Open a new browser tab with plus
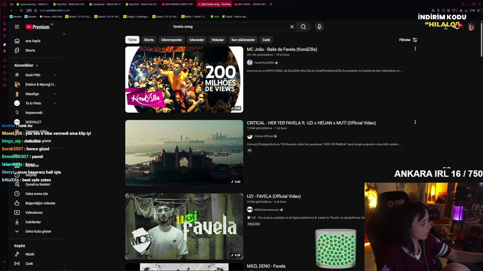Screen dimensions: 483x271 271,4
